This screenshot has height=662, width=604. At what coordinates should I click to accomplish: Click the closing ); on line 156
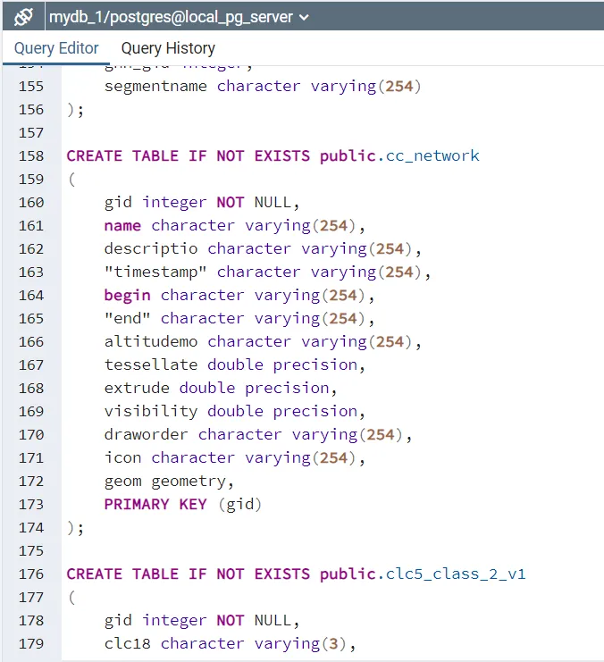tap(76, 109)
